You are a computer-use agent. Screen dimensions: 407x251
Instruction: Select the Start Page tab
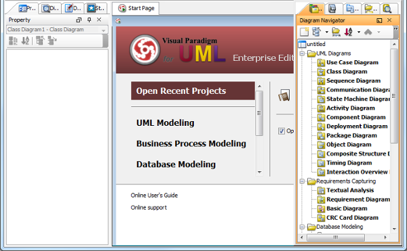point(136,8)
